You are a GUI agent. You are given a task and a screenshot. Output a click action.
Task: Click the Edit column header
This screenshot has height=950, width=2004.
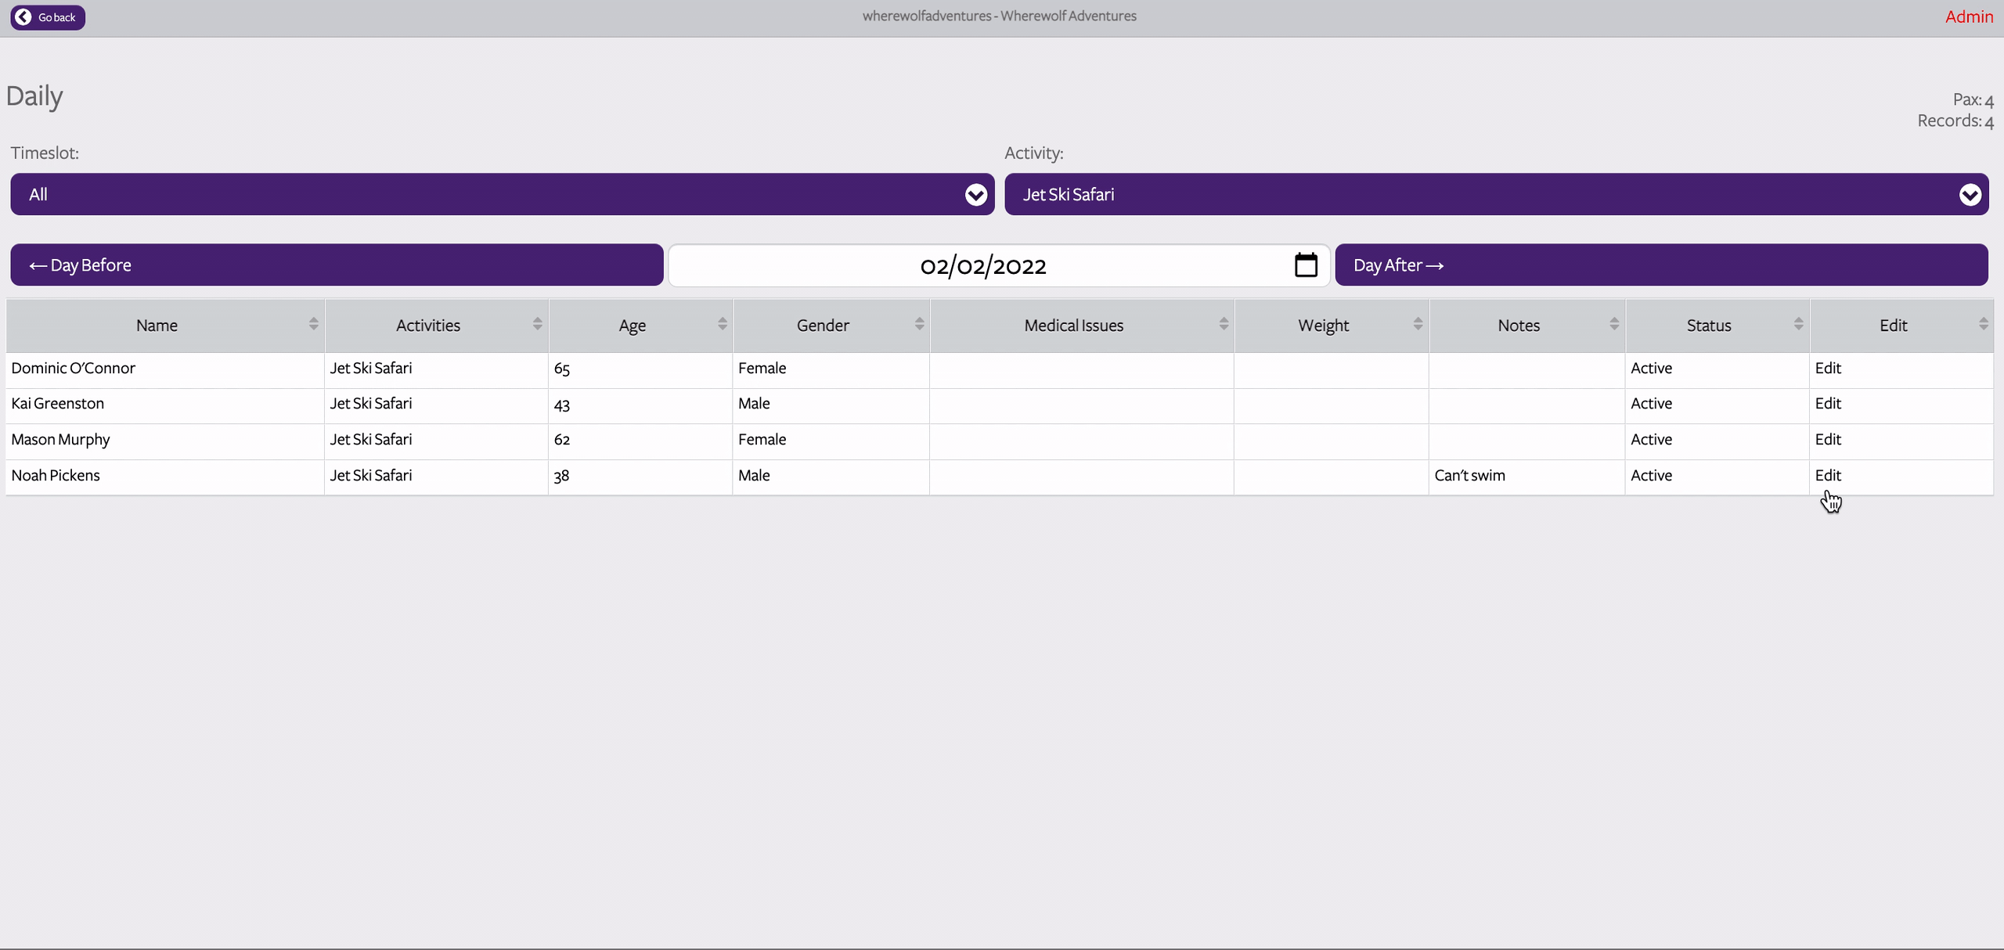[x=1902, y=326]
